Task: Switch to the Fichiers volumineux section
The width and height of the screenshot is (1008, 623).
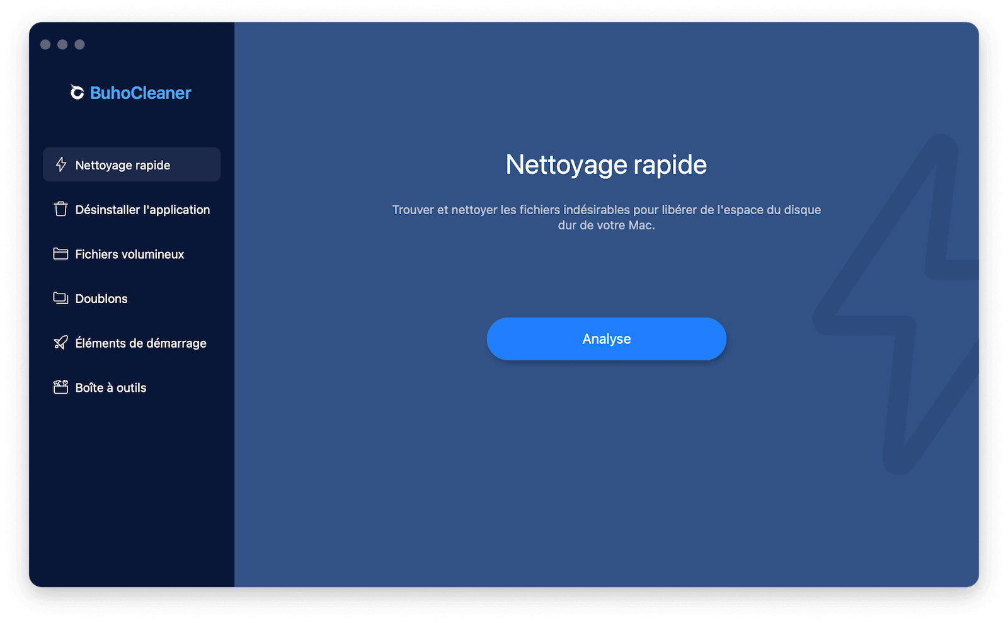Action: (x=129, y=254)
